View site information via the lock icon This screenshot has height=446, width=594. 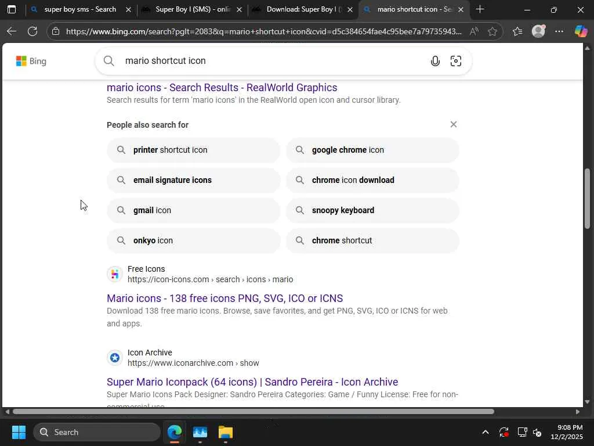(x=56, y=31)
